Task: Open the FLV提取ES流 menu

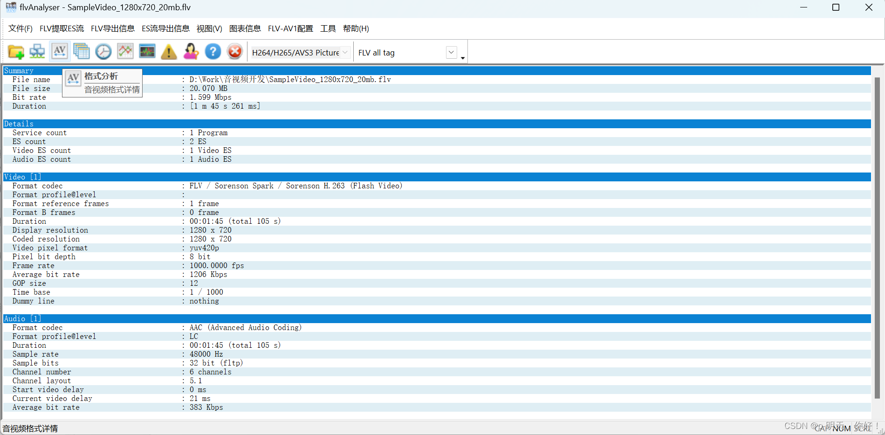Action: (62, 28)
